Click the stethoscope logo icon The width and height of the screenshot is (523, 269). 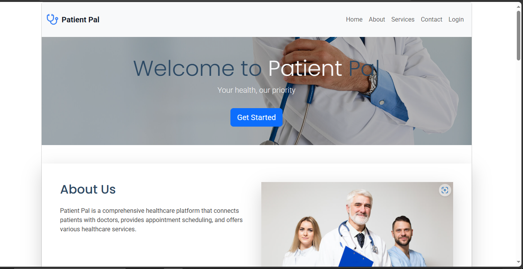(x=52, y=19)
